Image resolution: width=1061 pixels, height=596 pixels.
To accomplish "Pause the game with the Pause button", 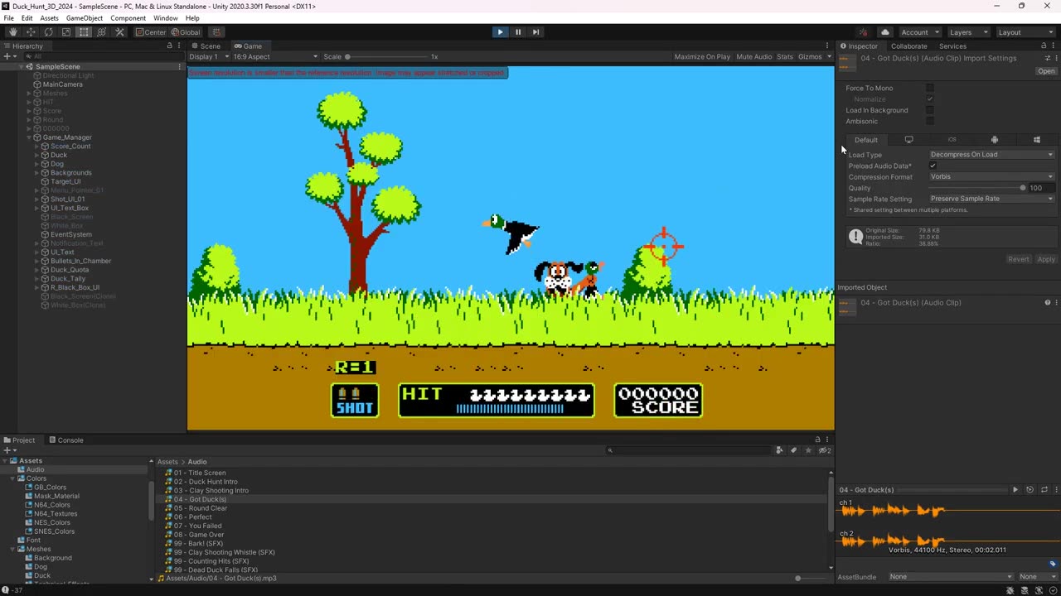I will pyautogui.click(x=518, y=32).
